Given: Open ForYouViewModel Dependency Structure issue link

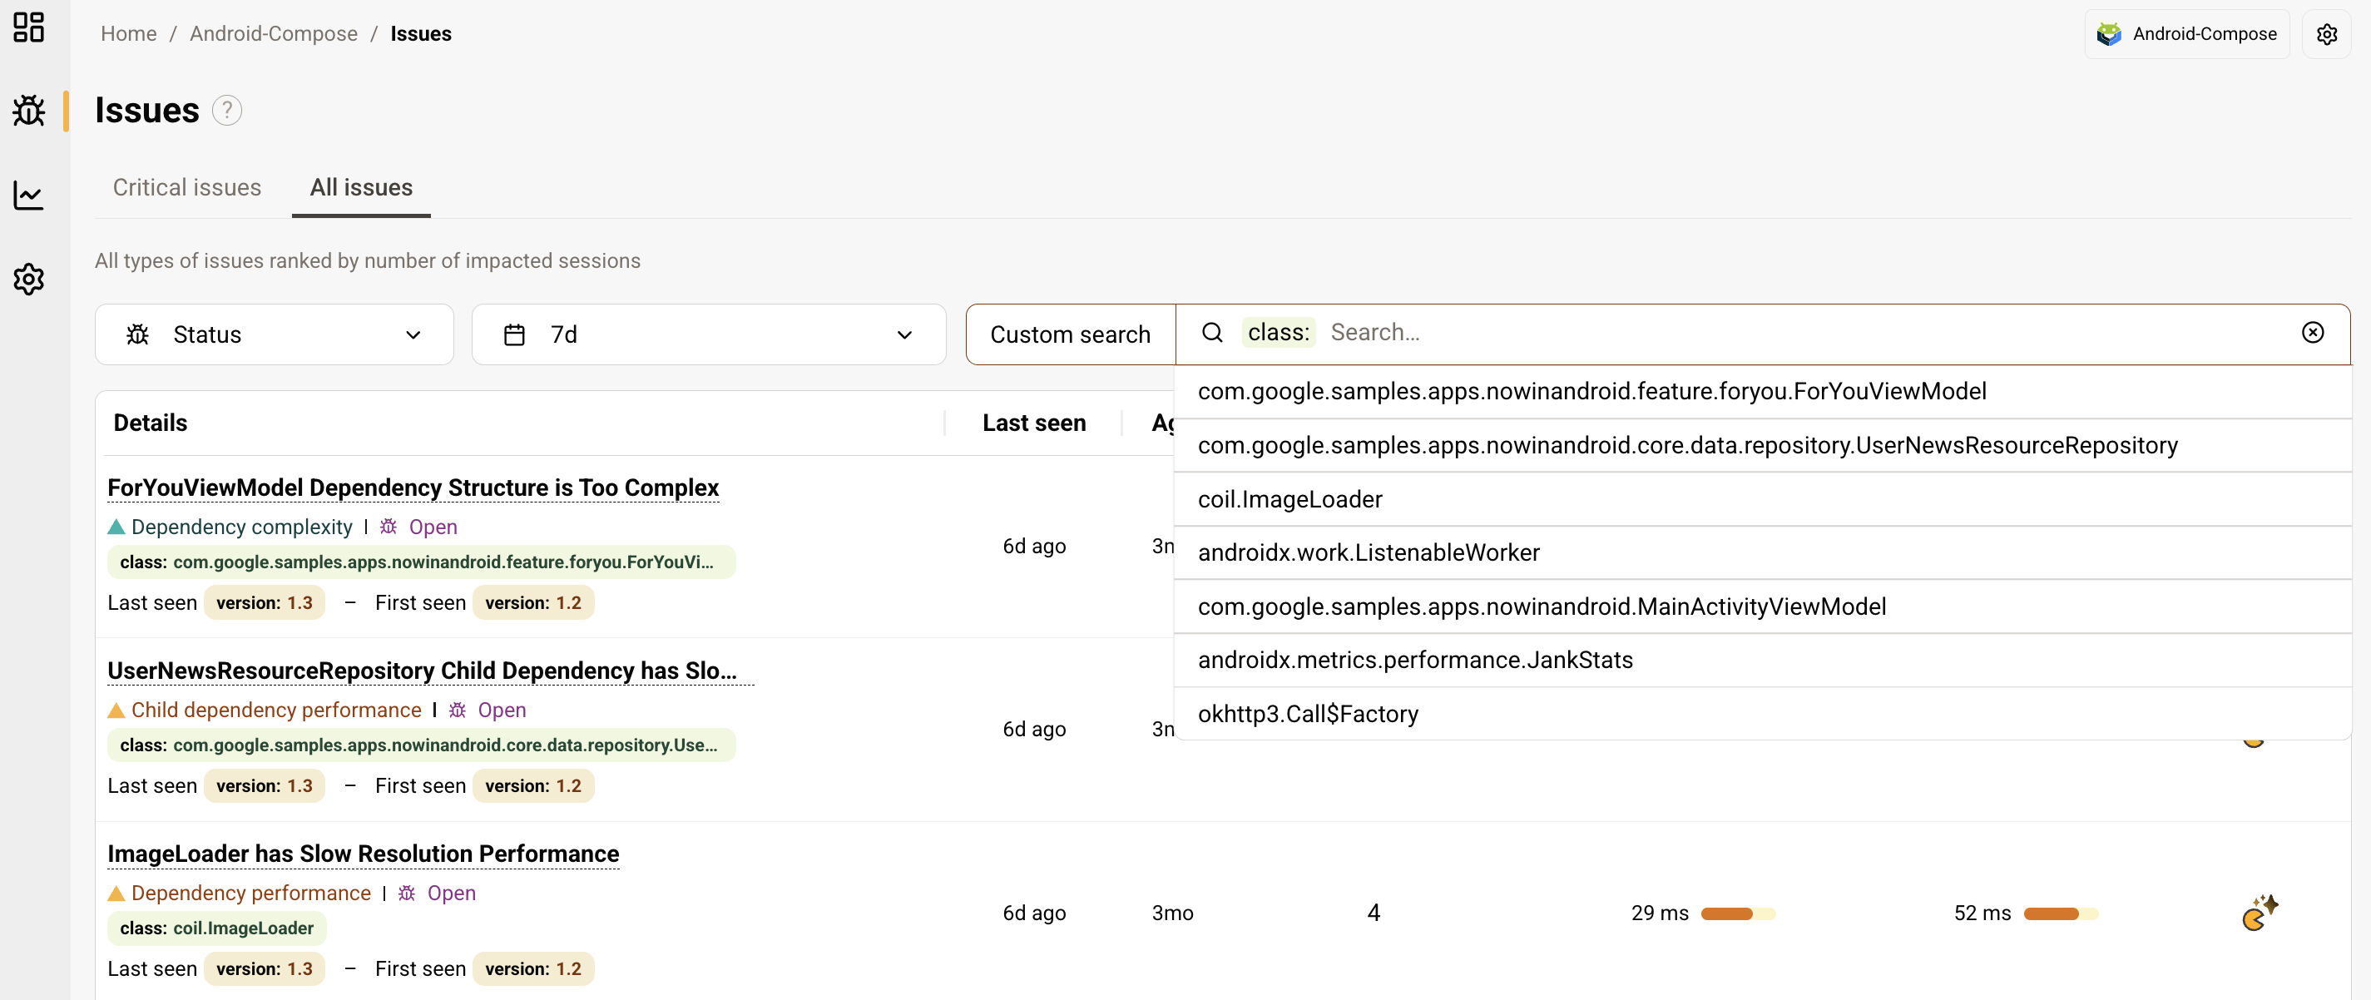Looking at the screenshot, I should (x=413, y=488).
